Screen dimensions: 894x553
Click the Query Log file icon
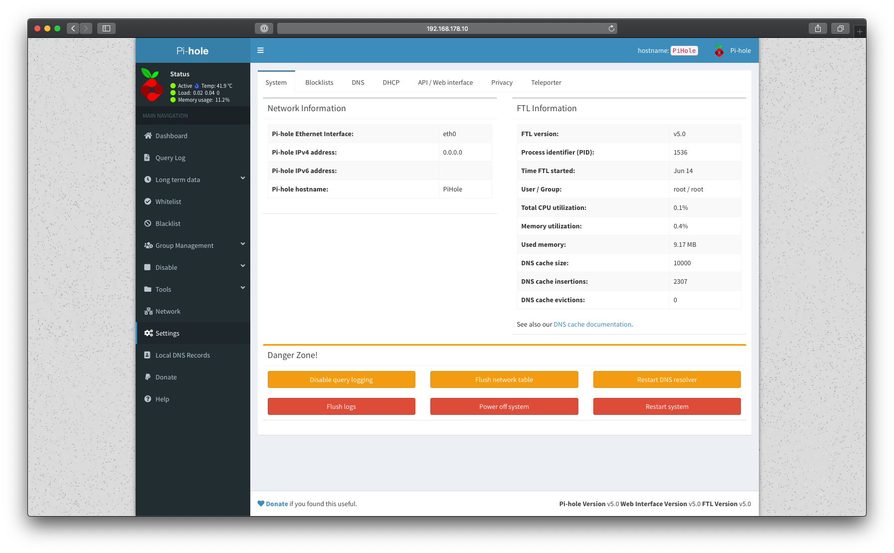[x=147, y=158]
